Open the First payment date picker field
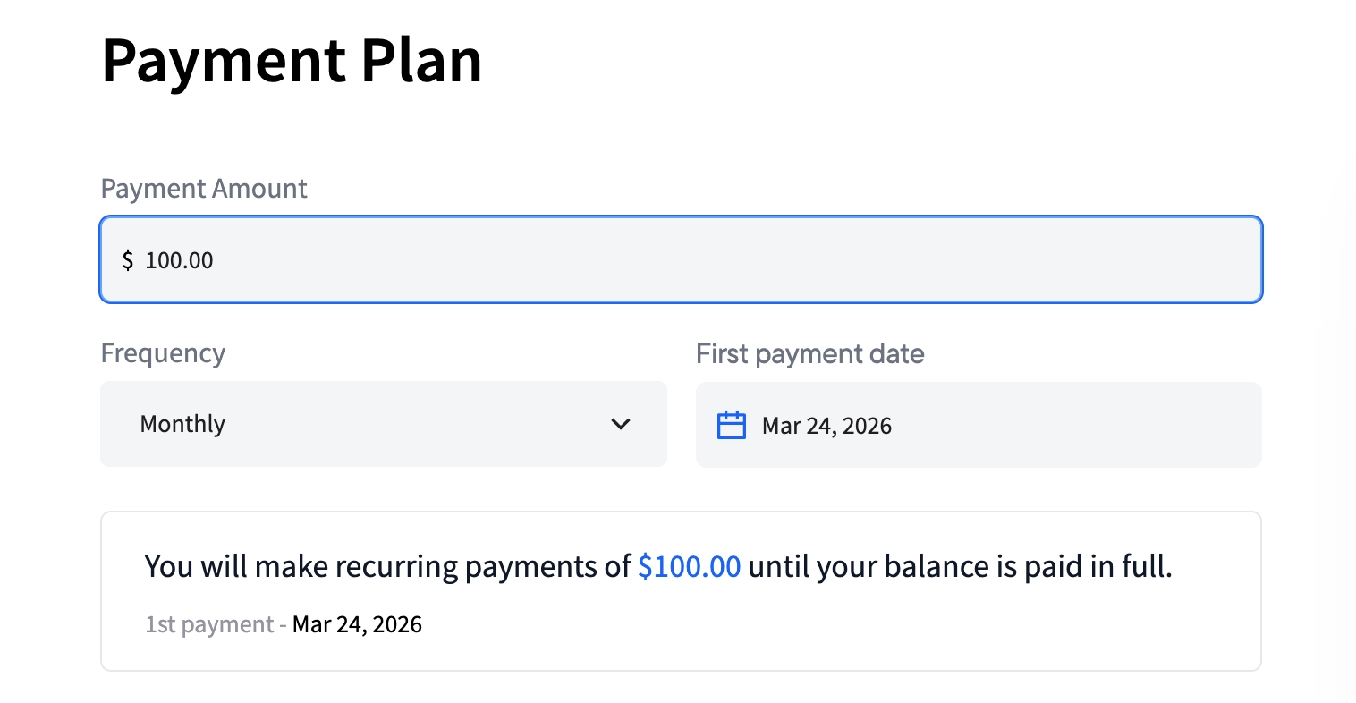This screenshot has height=703, width=1356. point(978,425)
